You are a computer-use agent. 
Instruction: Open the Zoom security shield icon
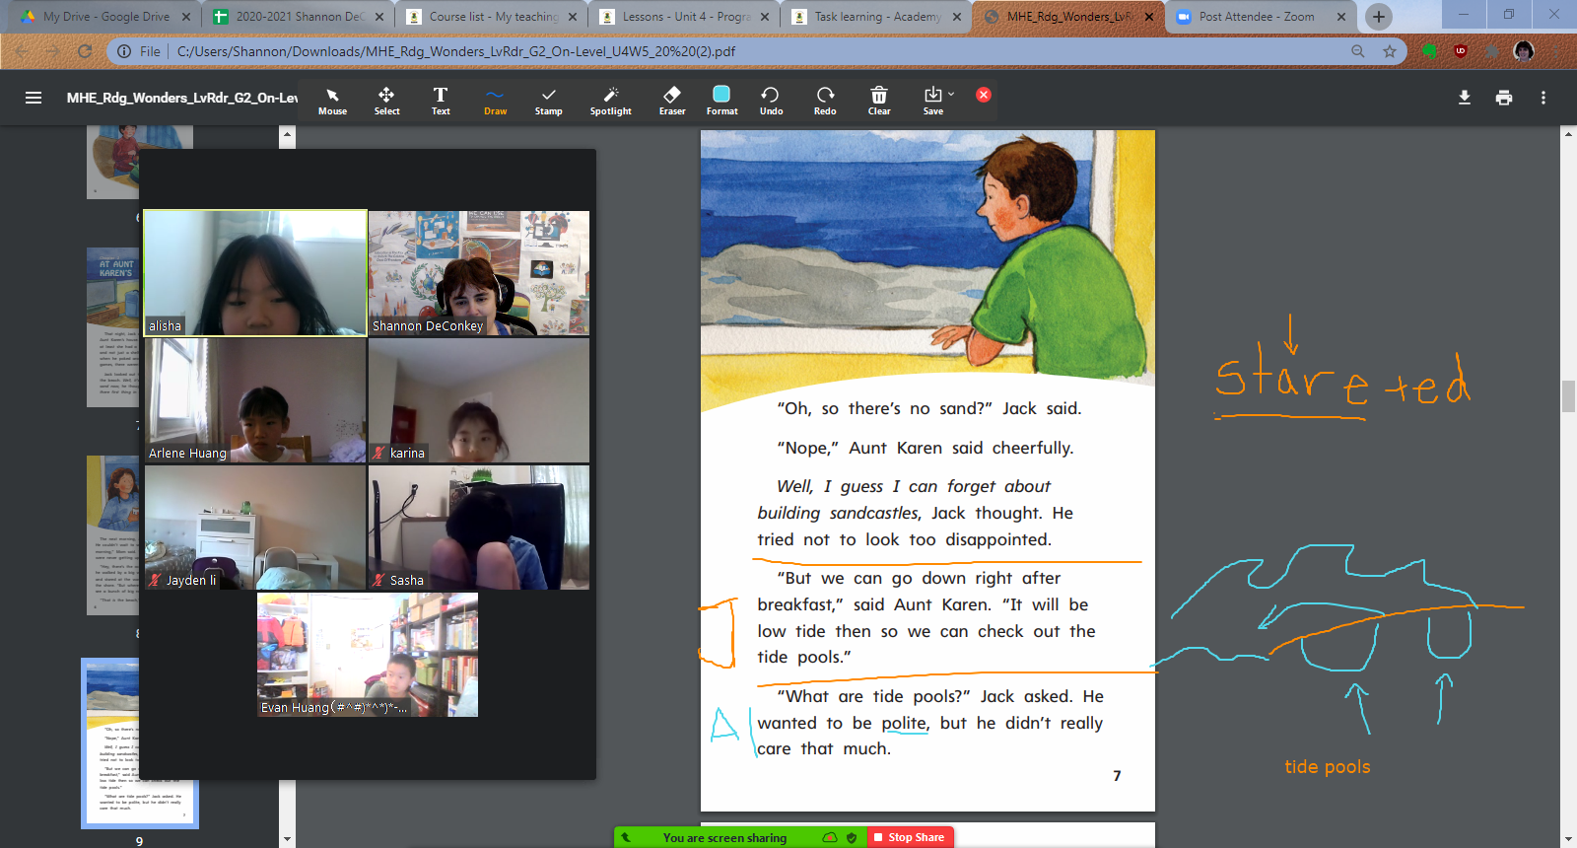[852, 837]
